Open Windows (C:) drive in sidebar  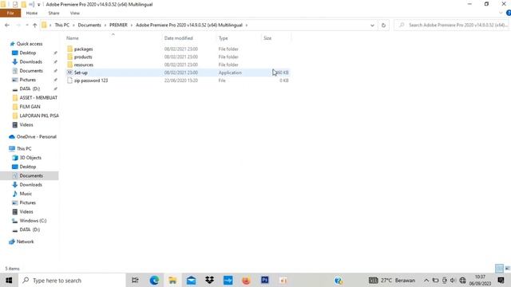click(x=33, y=221)
